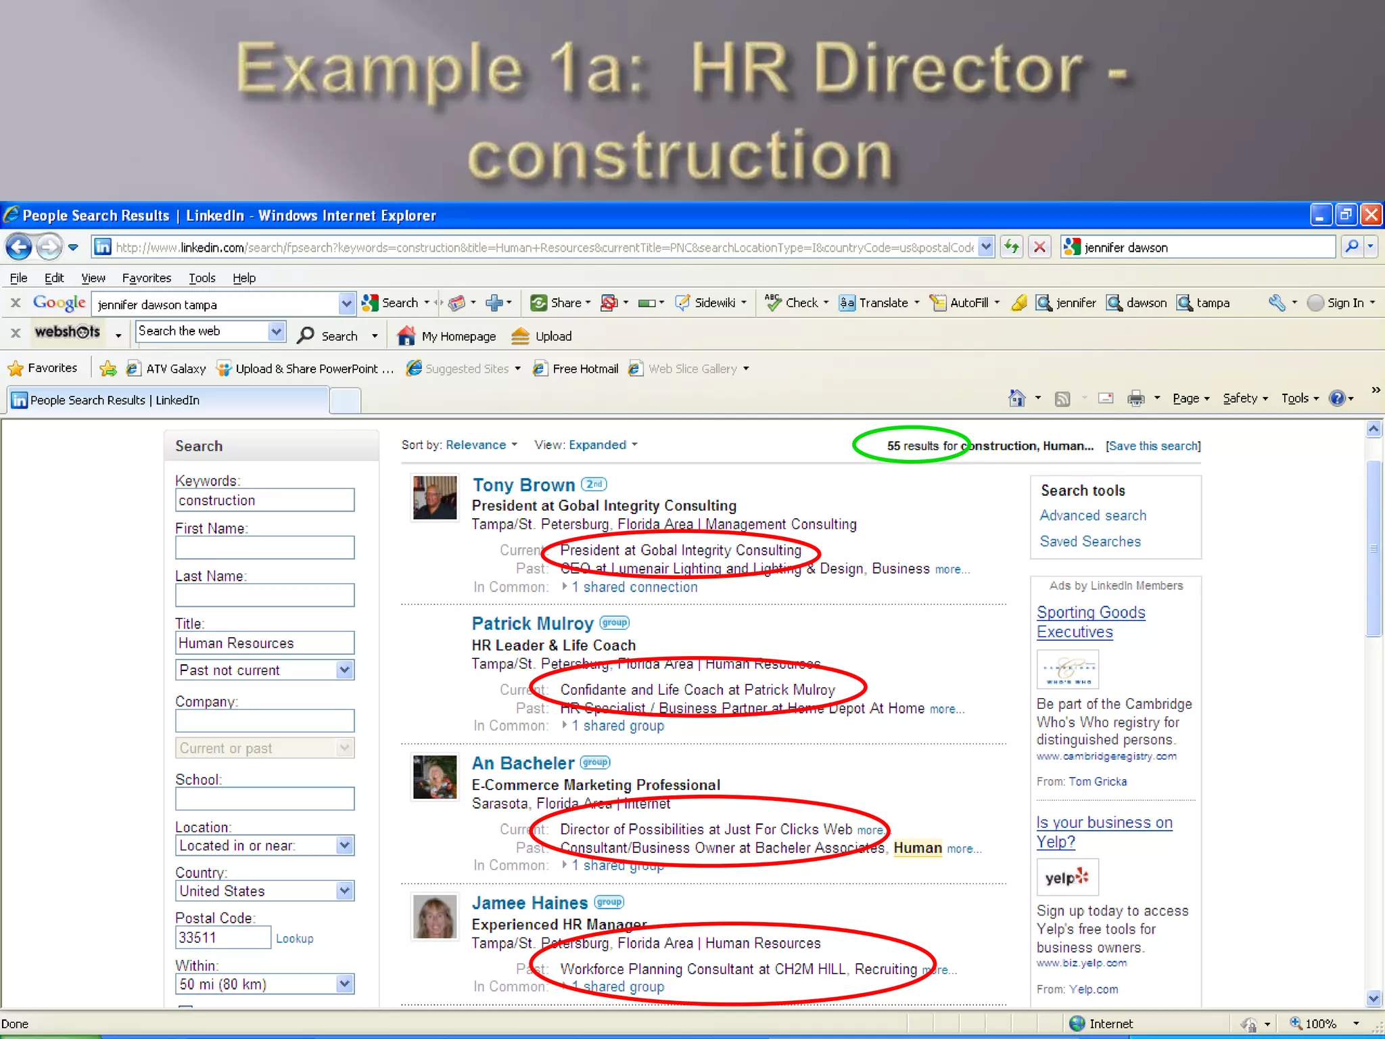The height and width of the screenshot is (1039, 1385).
Task: Add to Favorites bar star icon
Action: click(108, 368)
